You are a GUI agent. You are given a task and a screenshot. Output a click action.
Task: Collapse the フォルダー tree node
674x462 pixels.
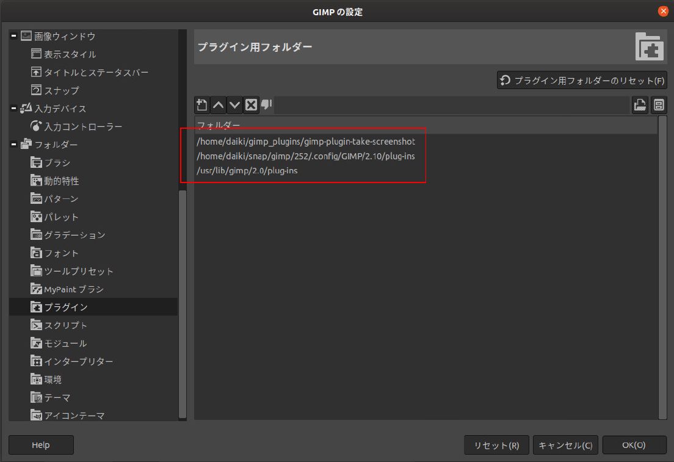coord(14,145)
